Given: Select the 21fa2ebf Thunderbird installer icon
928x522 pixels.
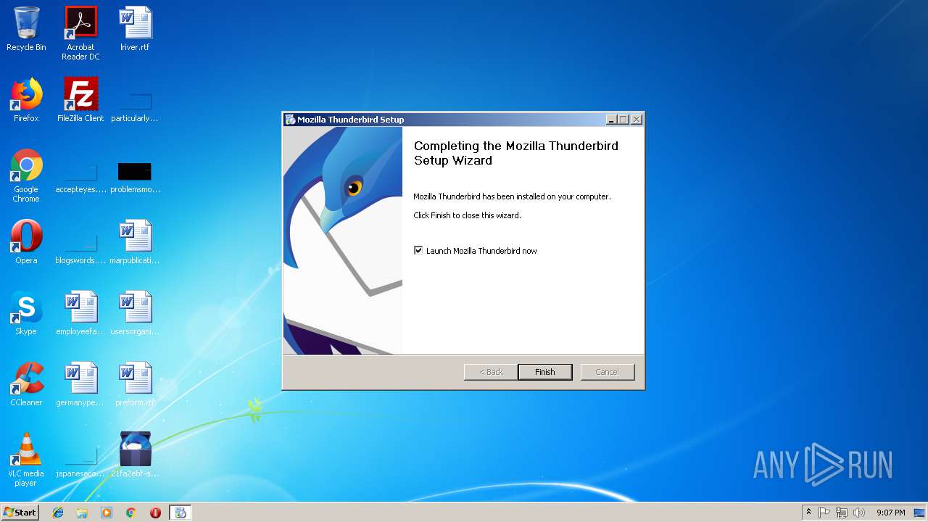Looking at the screenshot, I should (x=135, y=455).
